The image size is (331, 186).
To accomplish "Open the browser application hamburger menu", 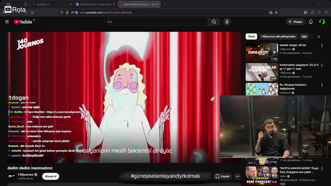I will click(326, 12).
